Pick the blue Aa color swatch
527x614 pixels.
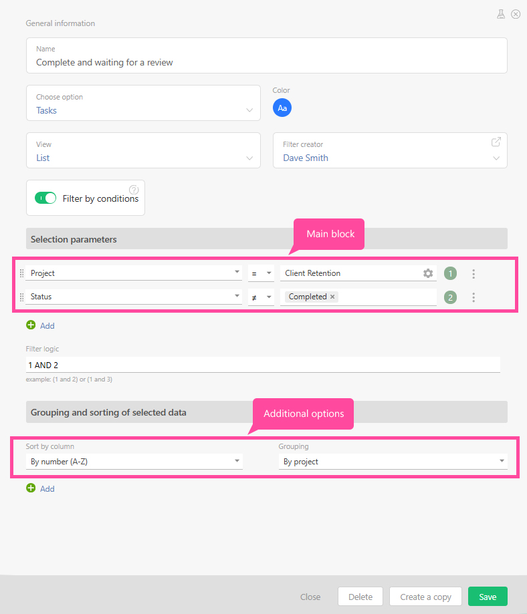point(282,108)
